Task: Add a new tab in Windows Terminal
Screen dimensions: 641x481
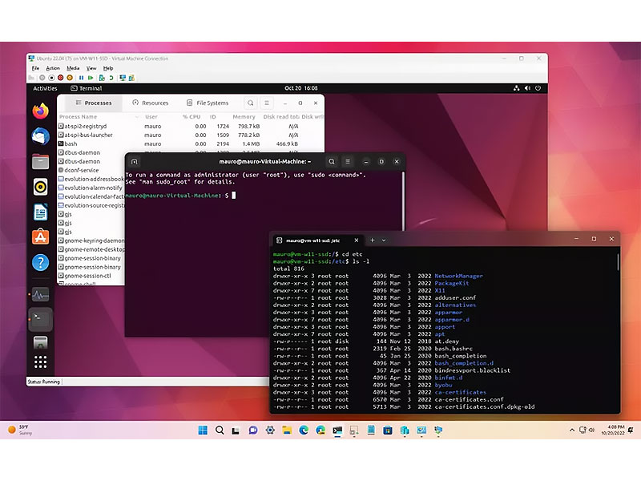Action: [x=372, y=240]
